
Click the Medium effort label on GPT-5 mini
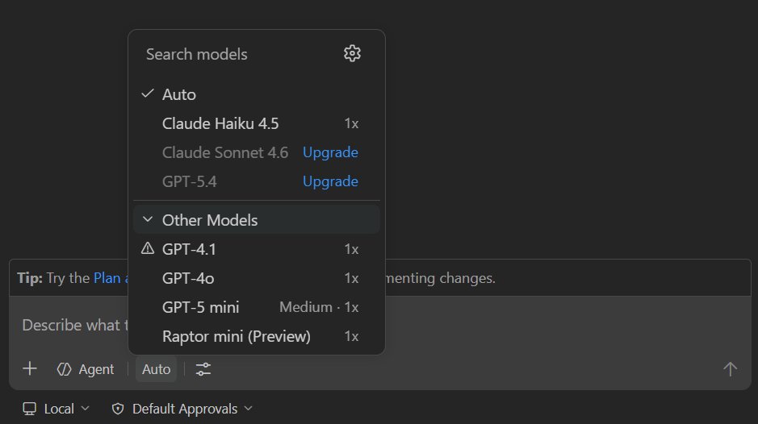point(305,307)
